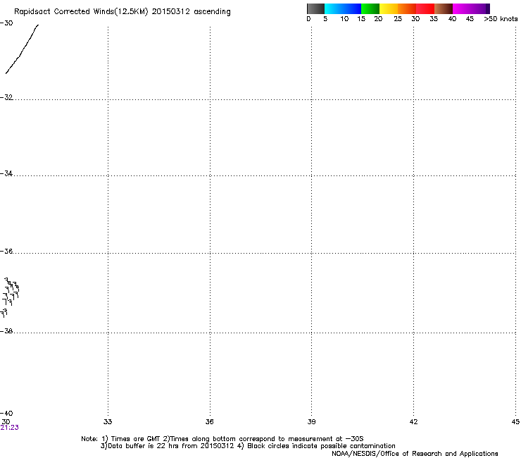Click the note 'Black circles indicate possible contamination'
521x458 pixels.
coord(321,446)
